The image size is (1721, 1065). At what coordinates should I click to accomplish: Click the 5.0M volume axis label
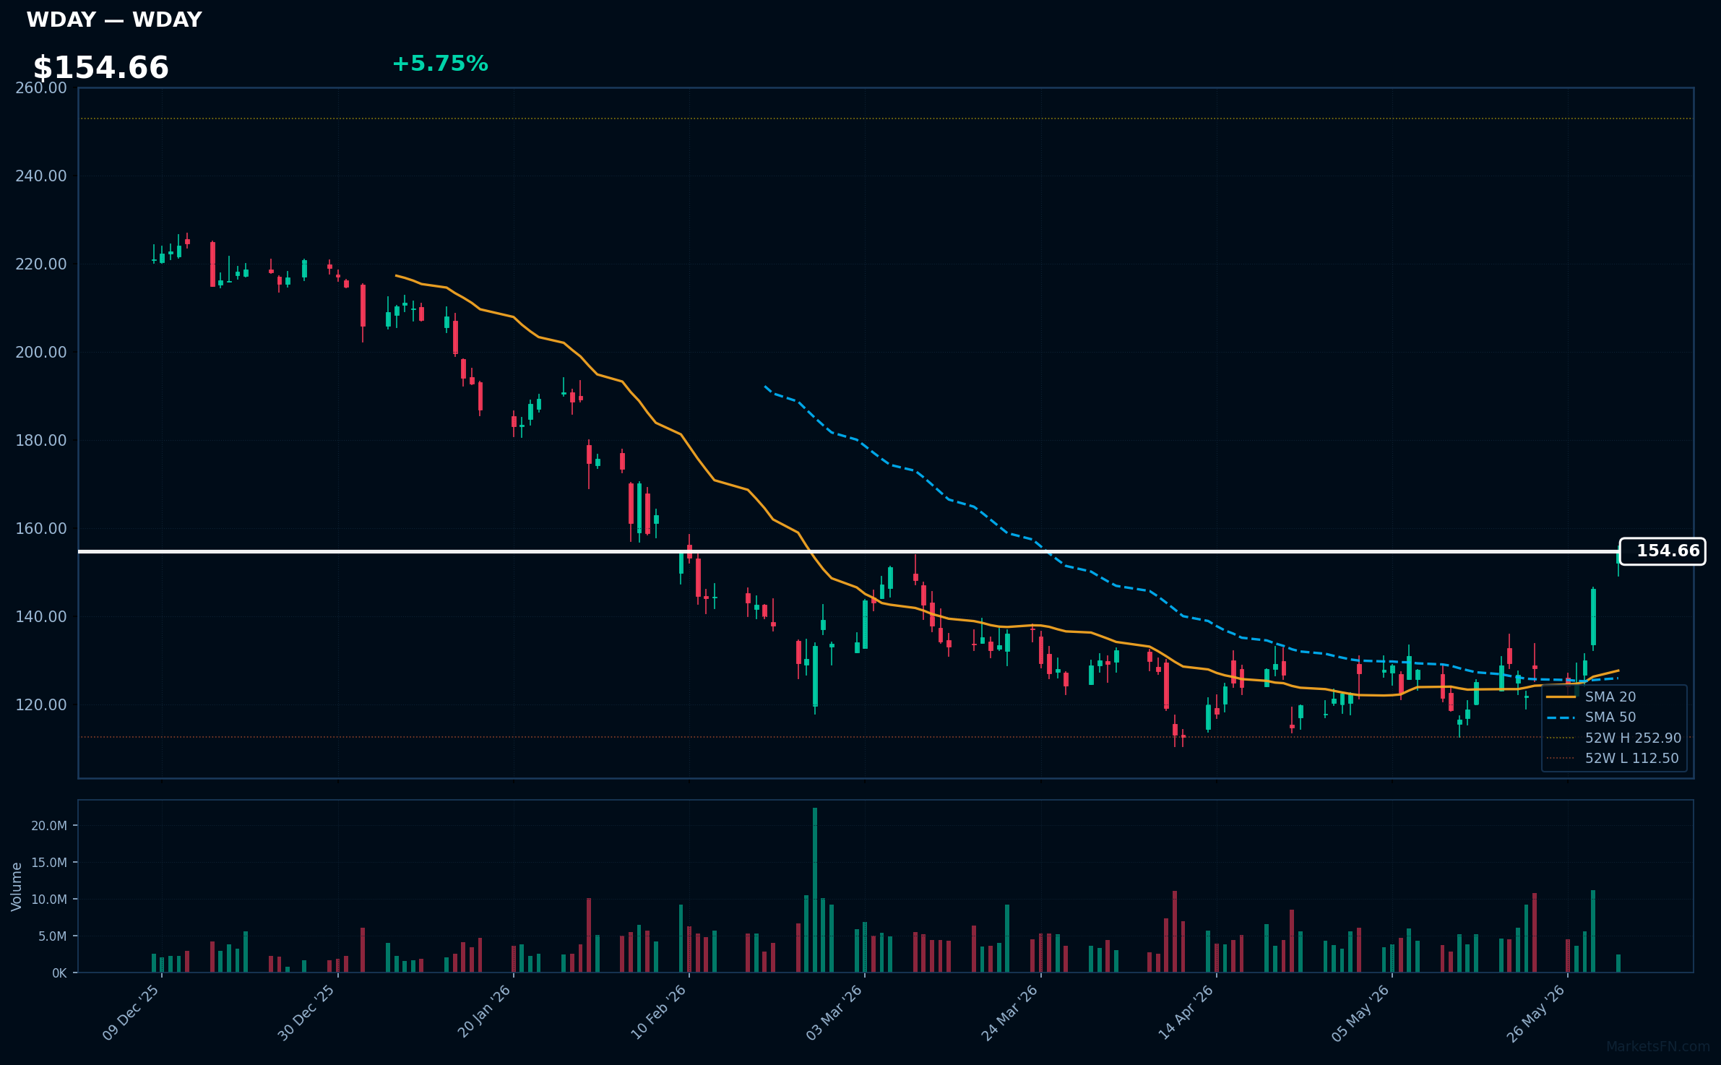52,936
